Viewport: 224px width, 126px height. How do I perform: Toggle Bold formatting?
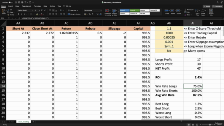click(x=19, y=14)
